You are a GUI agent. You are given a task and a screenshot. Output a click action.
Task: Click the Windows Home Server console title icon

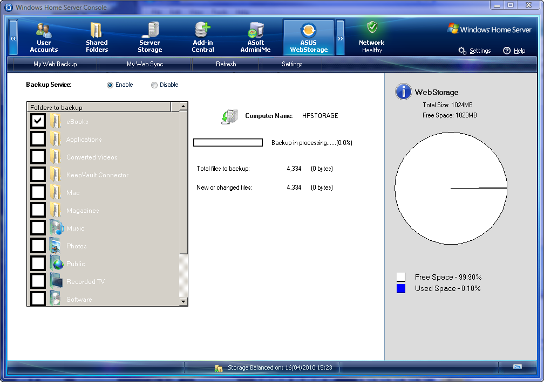point(9,7)
